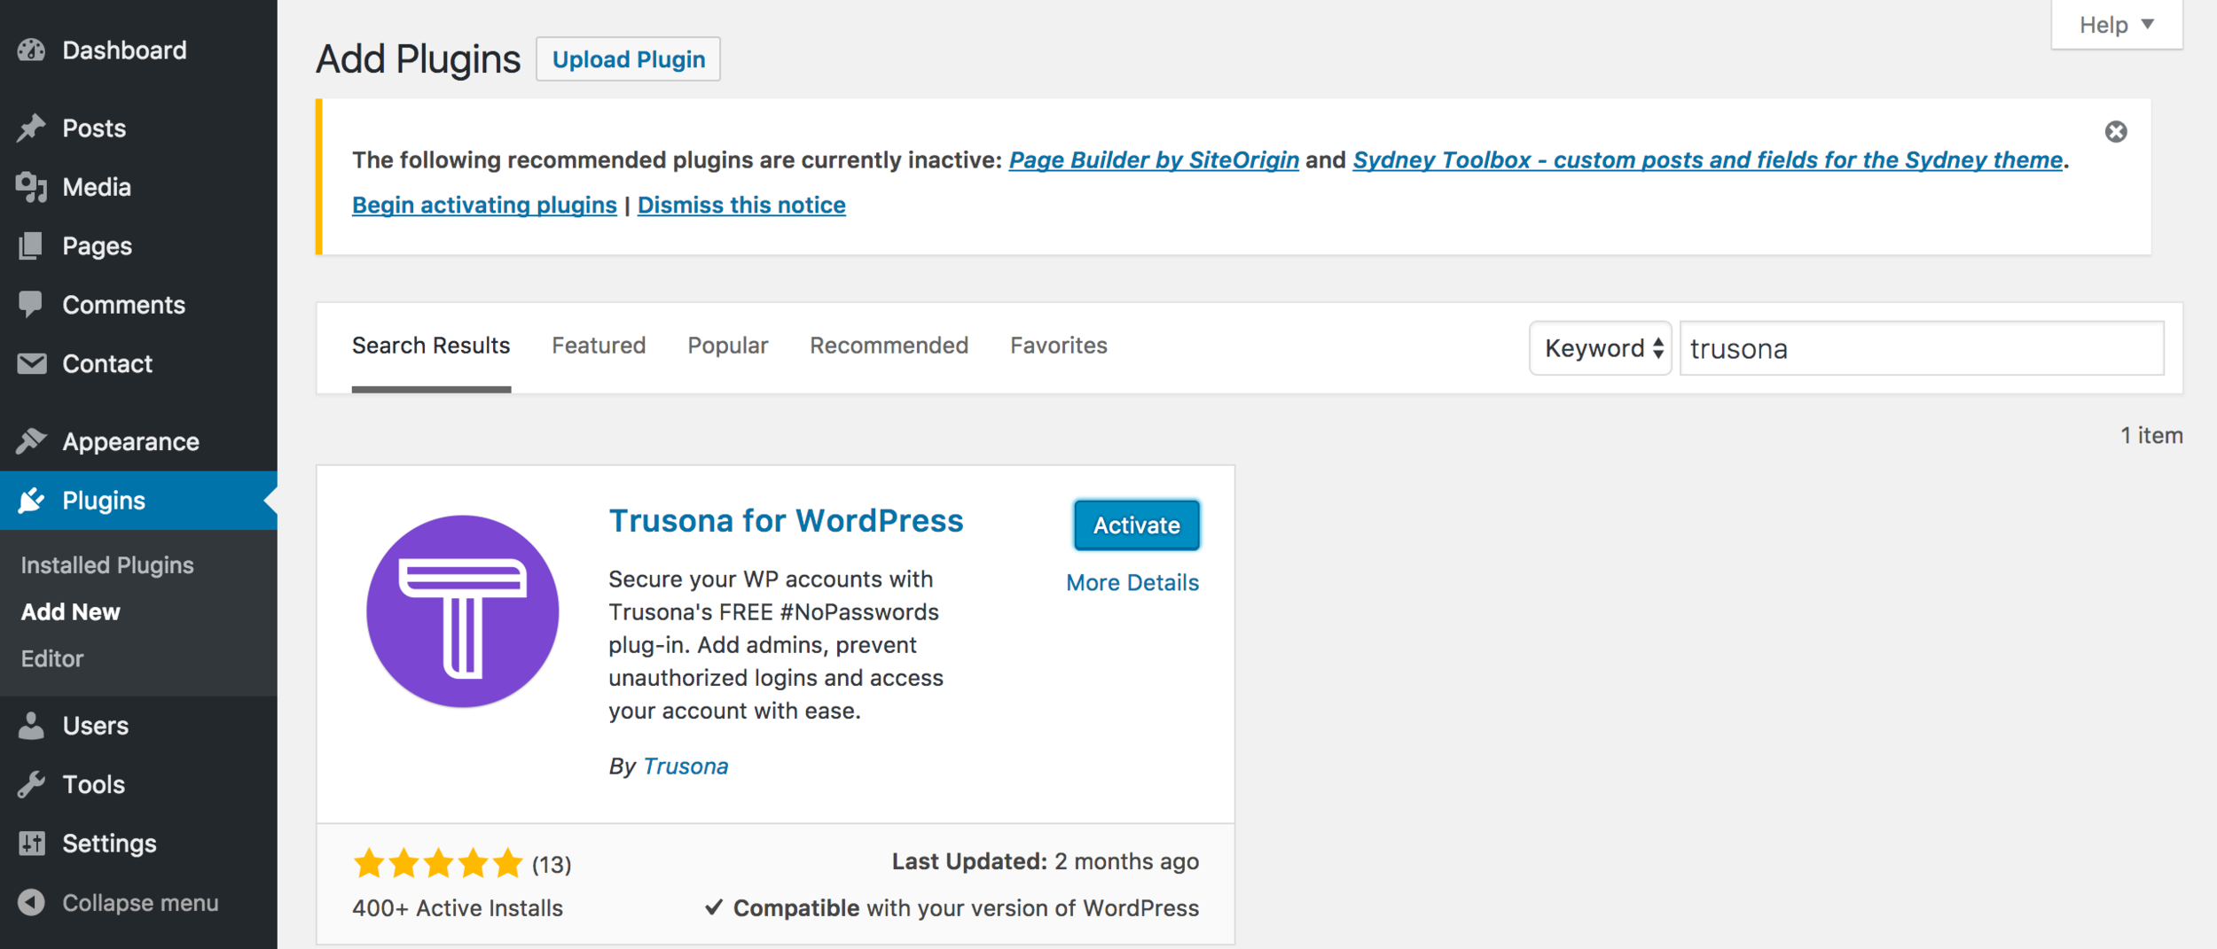Switch to Favorites tab

(x=1059, y=346)
